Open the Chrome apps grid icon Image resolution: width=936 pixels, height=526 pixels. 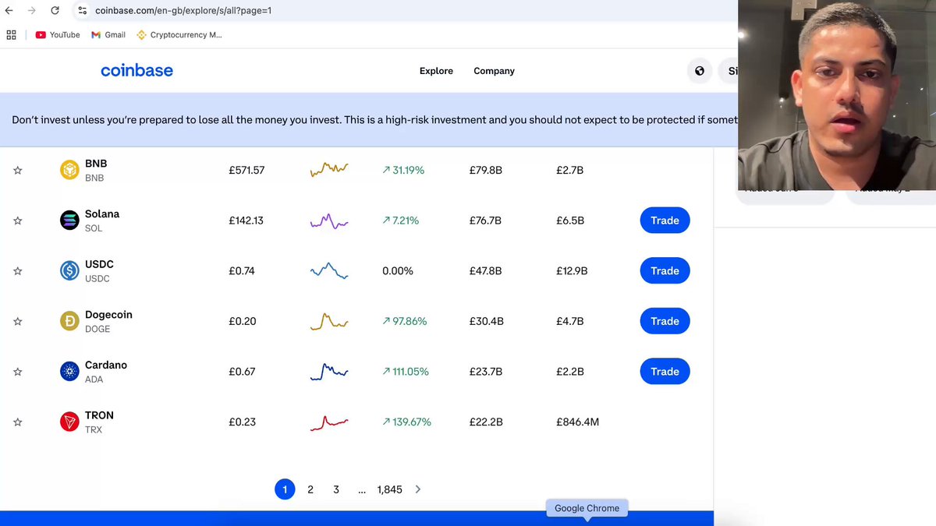coord(11,35)
